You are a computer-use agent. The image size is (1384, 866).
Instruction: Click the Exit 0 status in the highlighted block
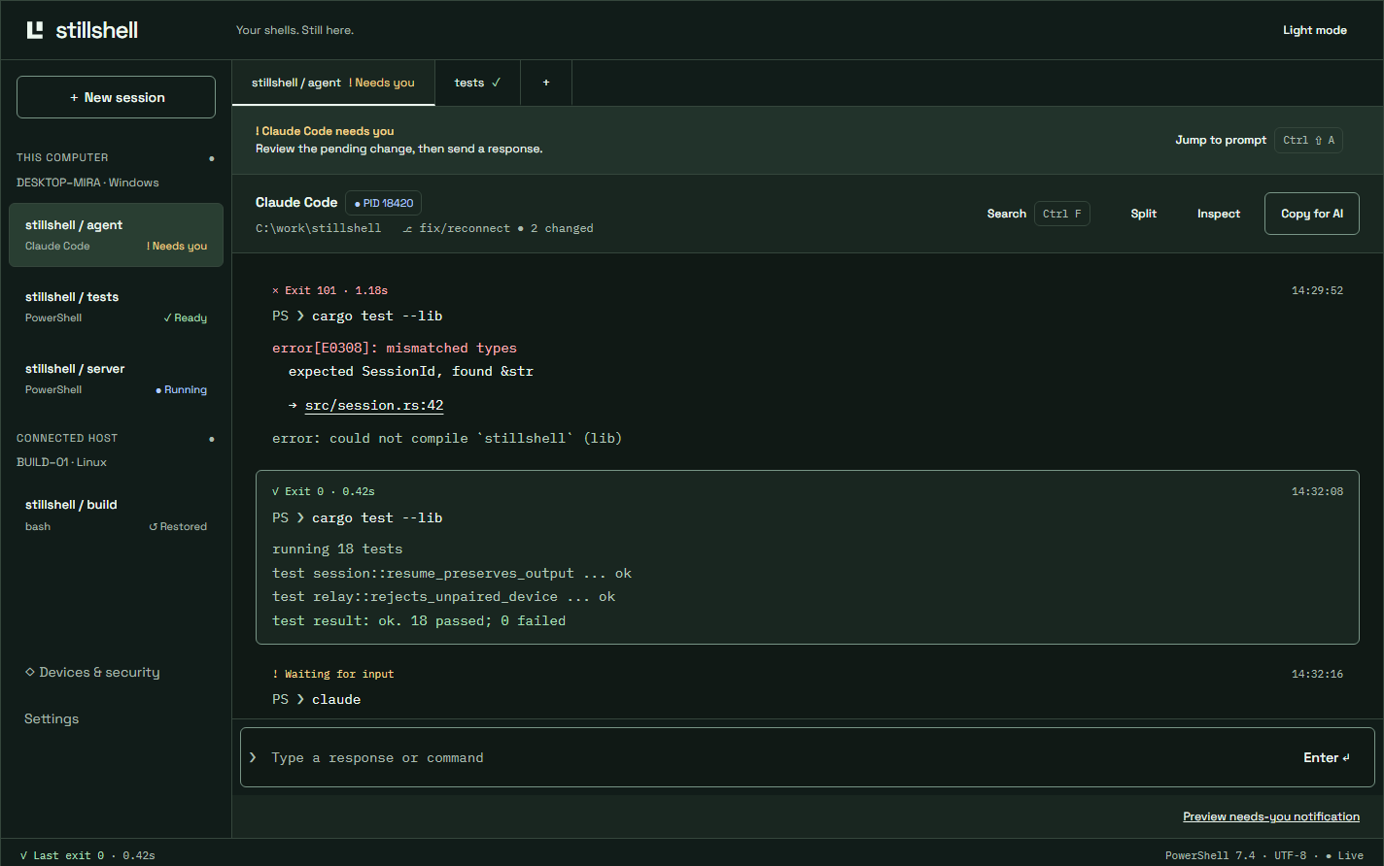pyautogui.click(x=324, y=491)
